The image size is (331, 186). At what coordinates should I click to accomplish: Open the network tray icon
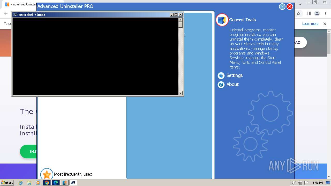click(300, 183)
